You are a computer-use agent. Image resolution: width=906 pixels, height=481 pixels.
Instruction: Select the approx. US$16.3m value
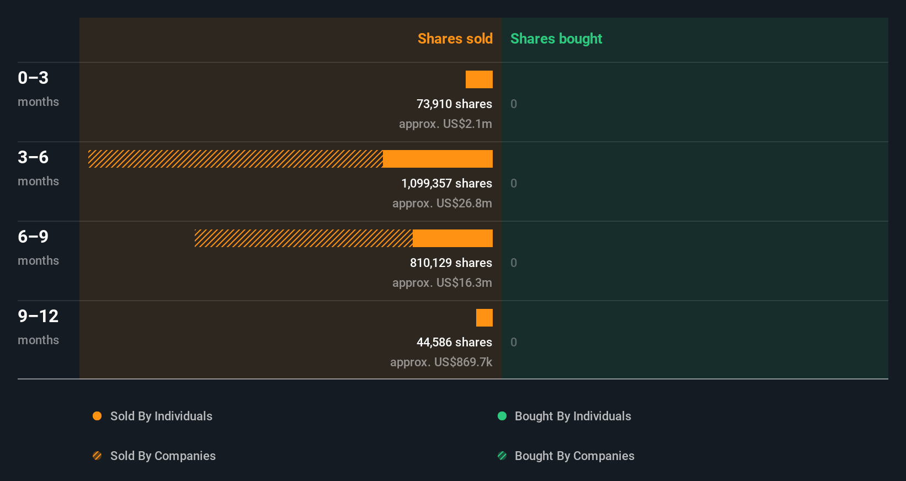pyautogui.click(x=442, y=282)
